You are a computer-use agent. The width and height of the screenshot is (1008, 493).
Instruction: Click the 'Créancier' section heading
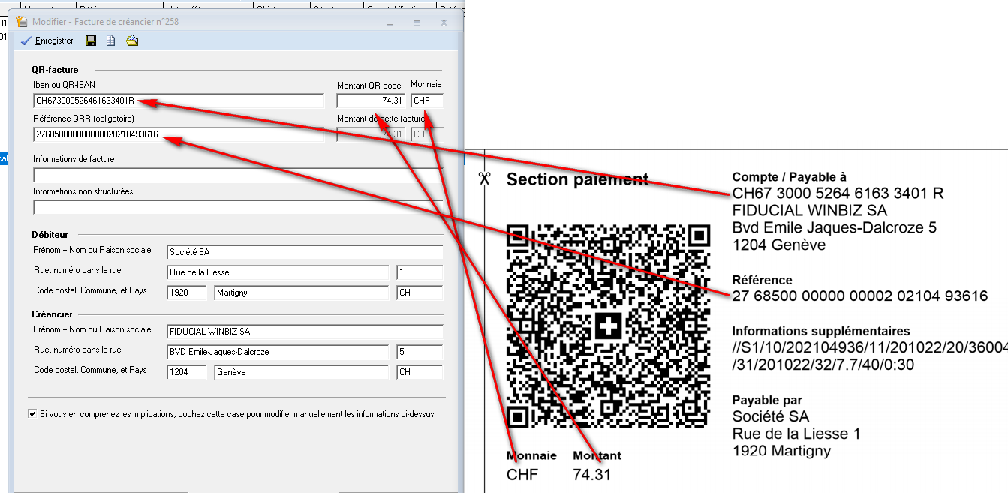[53, 314]
